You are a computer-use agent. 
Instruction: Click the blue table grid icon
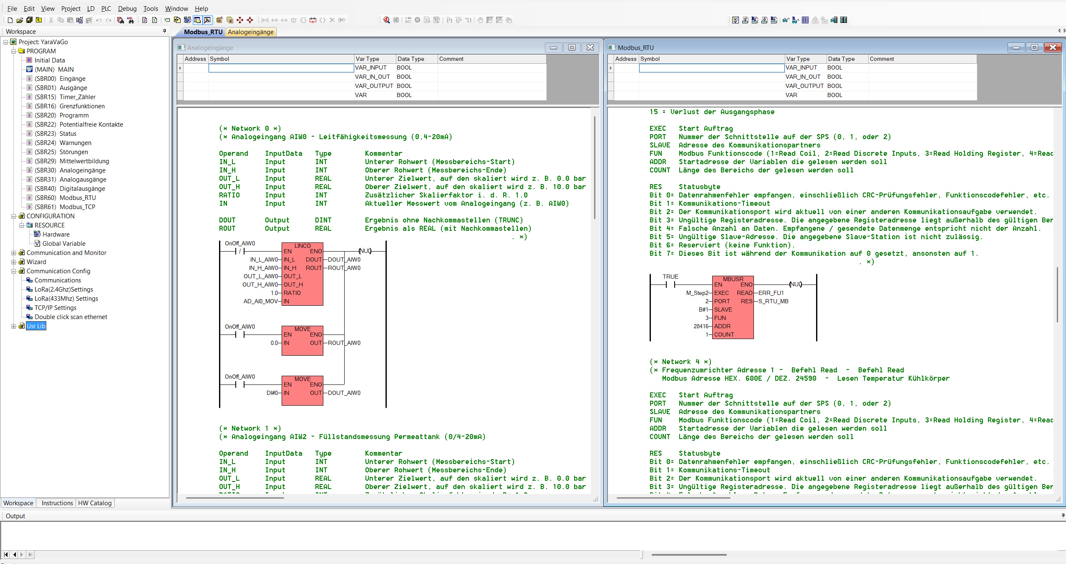coord(805,20)
